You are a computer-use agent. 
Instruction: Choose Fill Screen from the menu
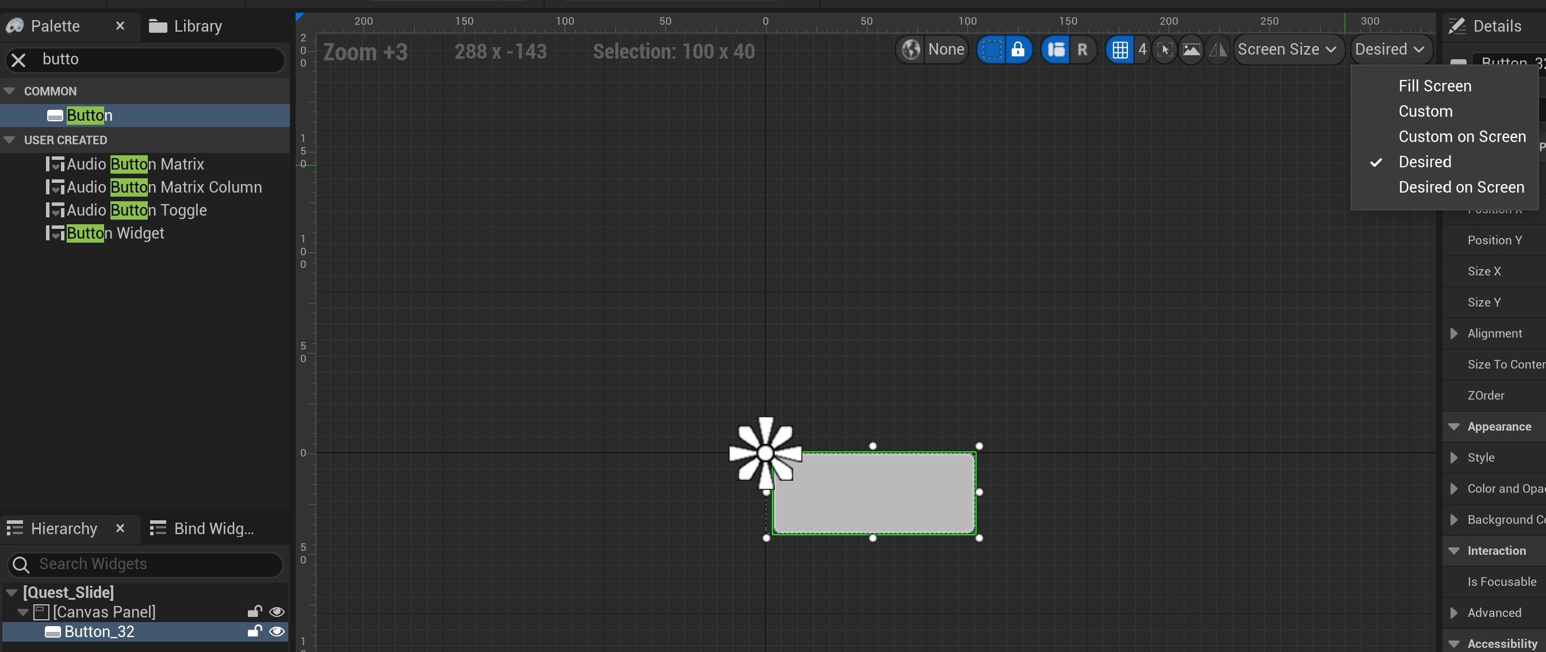(x=1434, y=86)
